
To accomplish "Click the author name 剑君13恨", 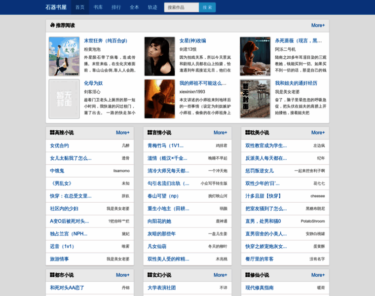I will coord(188,49).
